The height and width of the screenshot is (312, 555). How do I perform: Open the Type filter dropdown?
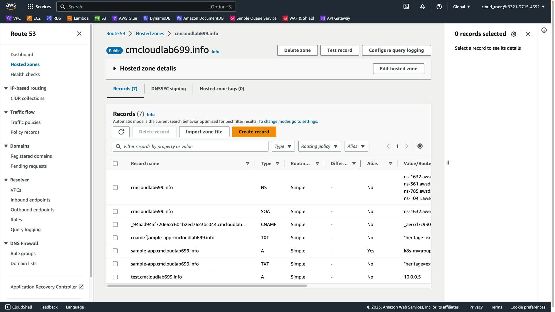[283, 146]
